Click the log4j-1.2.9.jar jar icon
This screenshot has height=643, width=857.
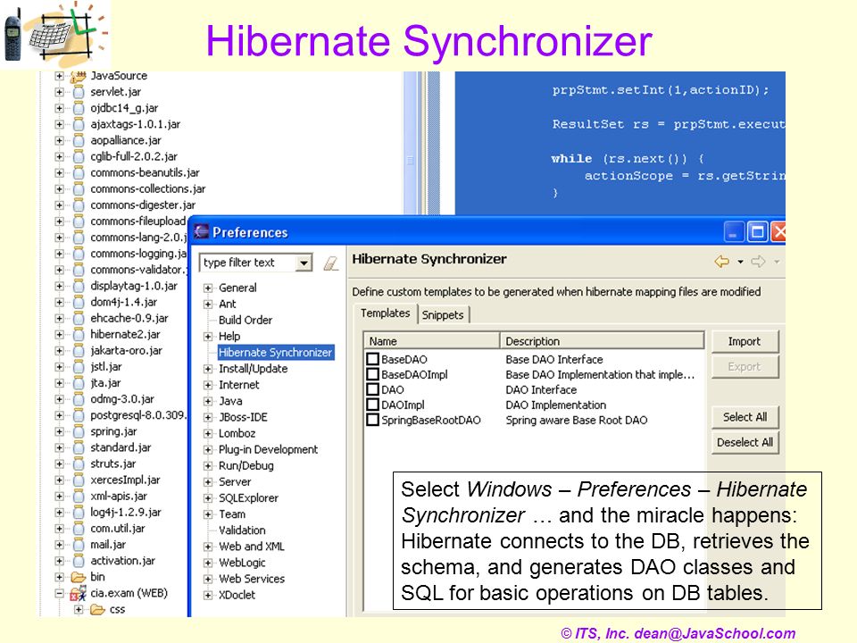click(79, 513)
